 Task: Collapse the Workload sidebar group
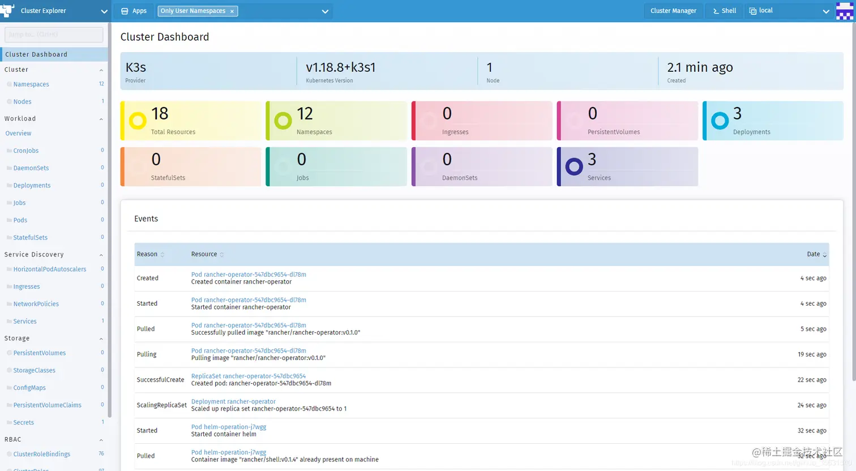pos(101,119)
